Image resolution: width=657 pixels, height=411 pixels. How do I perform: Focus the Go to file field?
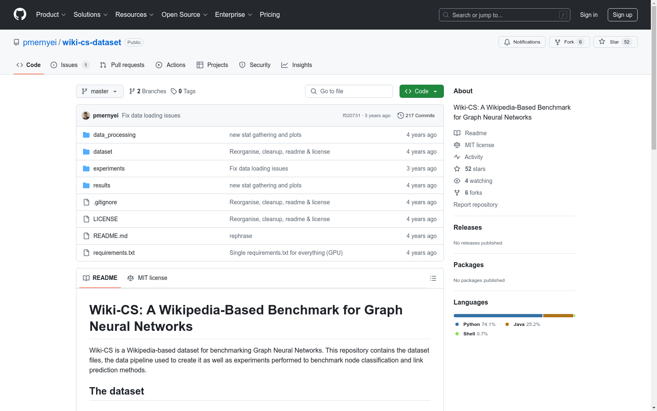tap(349, 91)
